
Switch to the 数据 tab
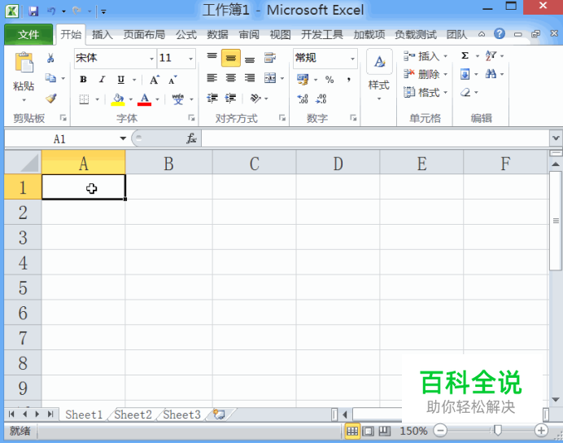[x=217, y=34]
